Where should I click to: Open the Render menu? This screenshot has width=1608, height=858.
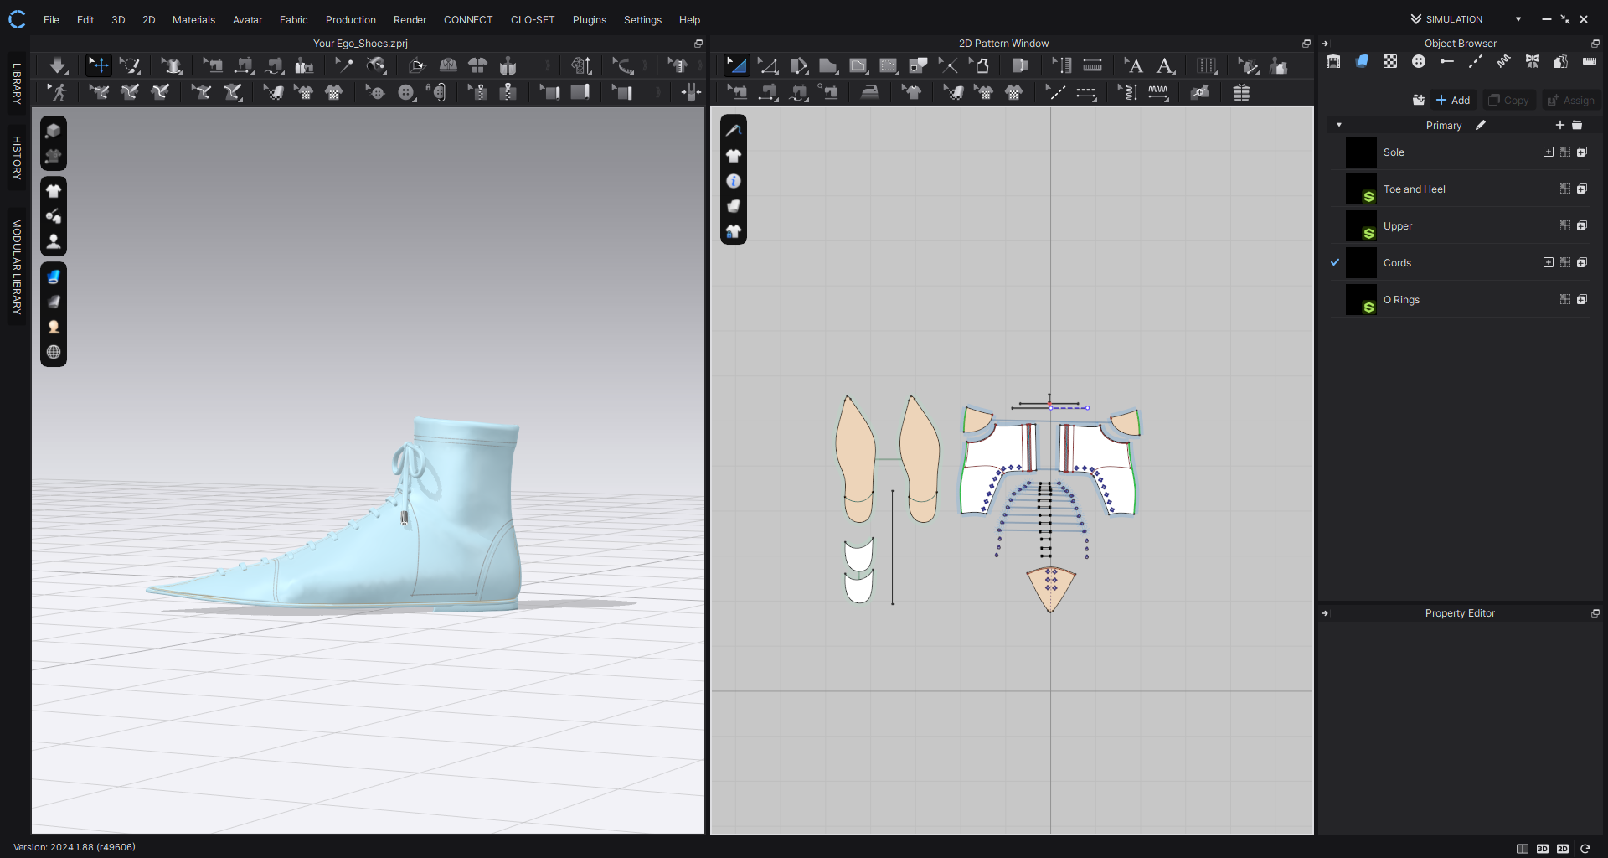coord(410,19)
